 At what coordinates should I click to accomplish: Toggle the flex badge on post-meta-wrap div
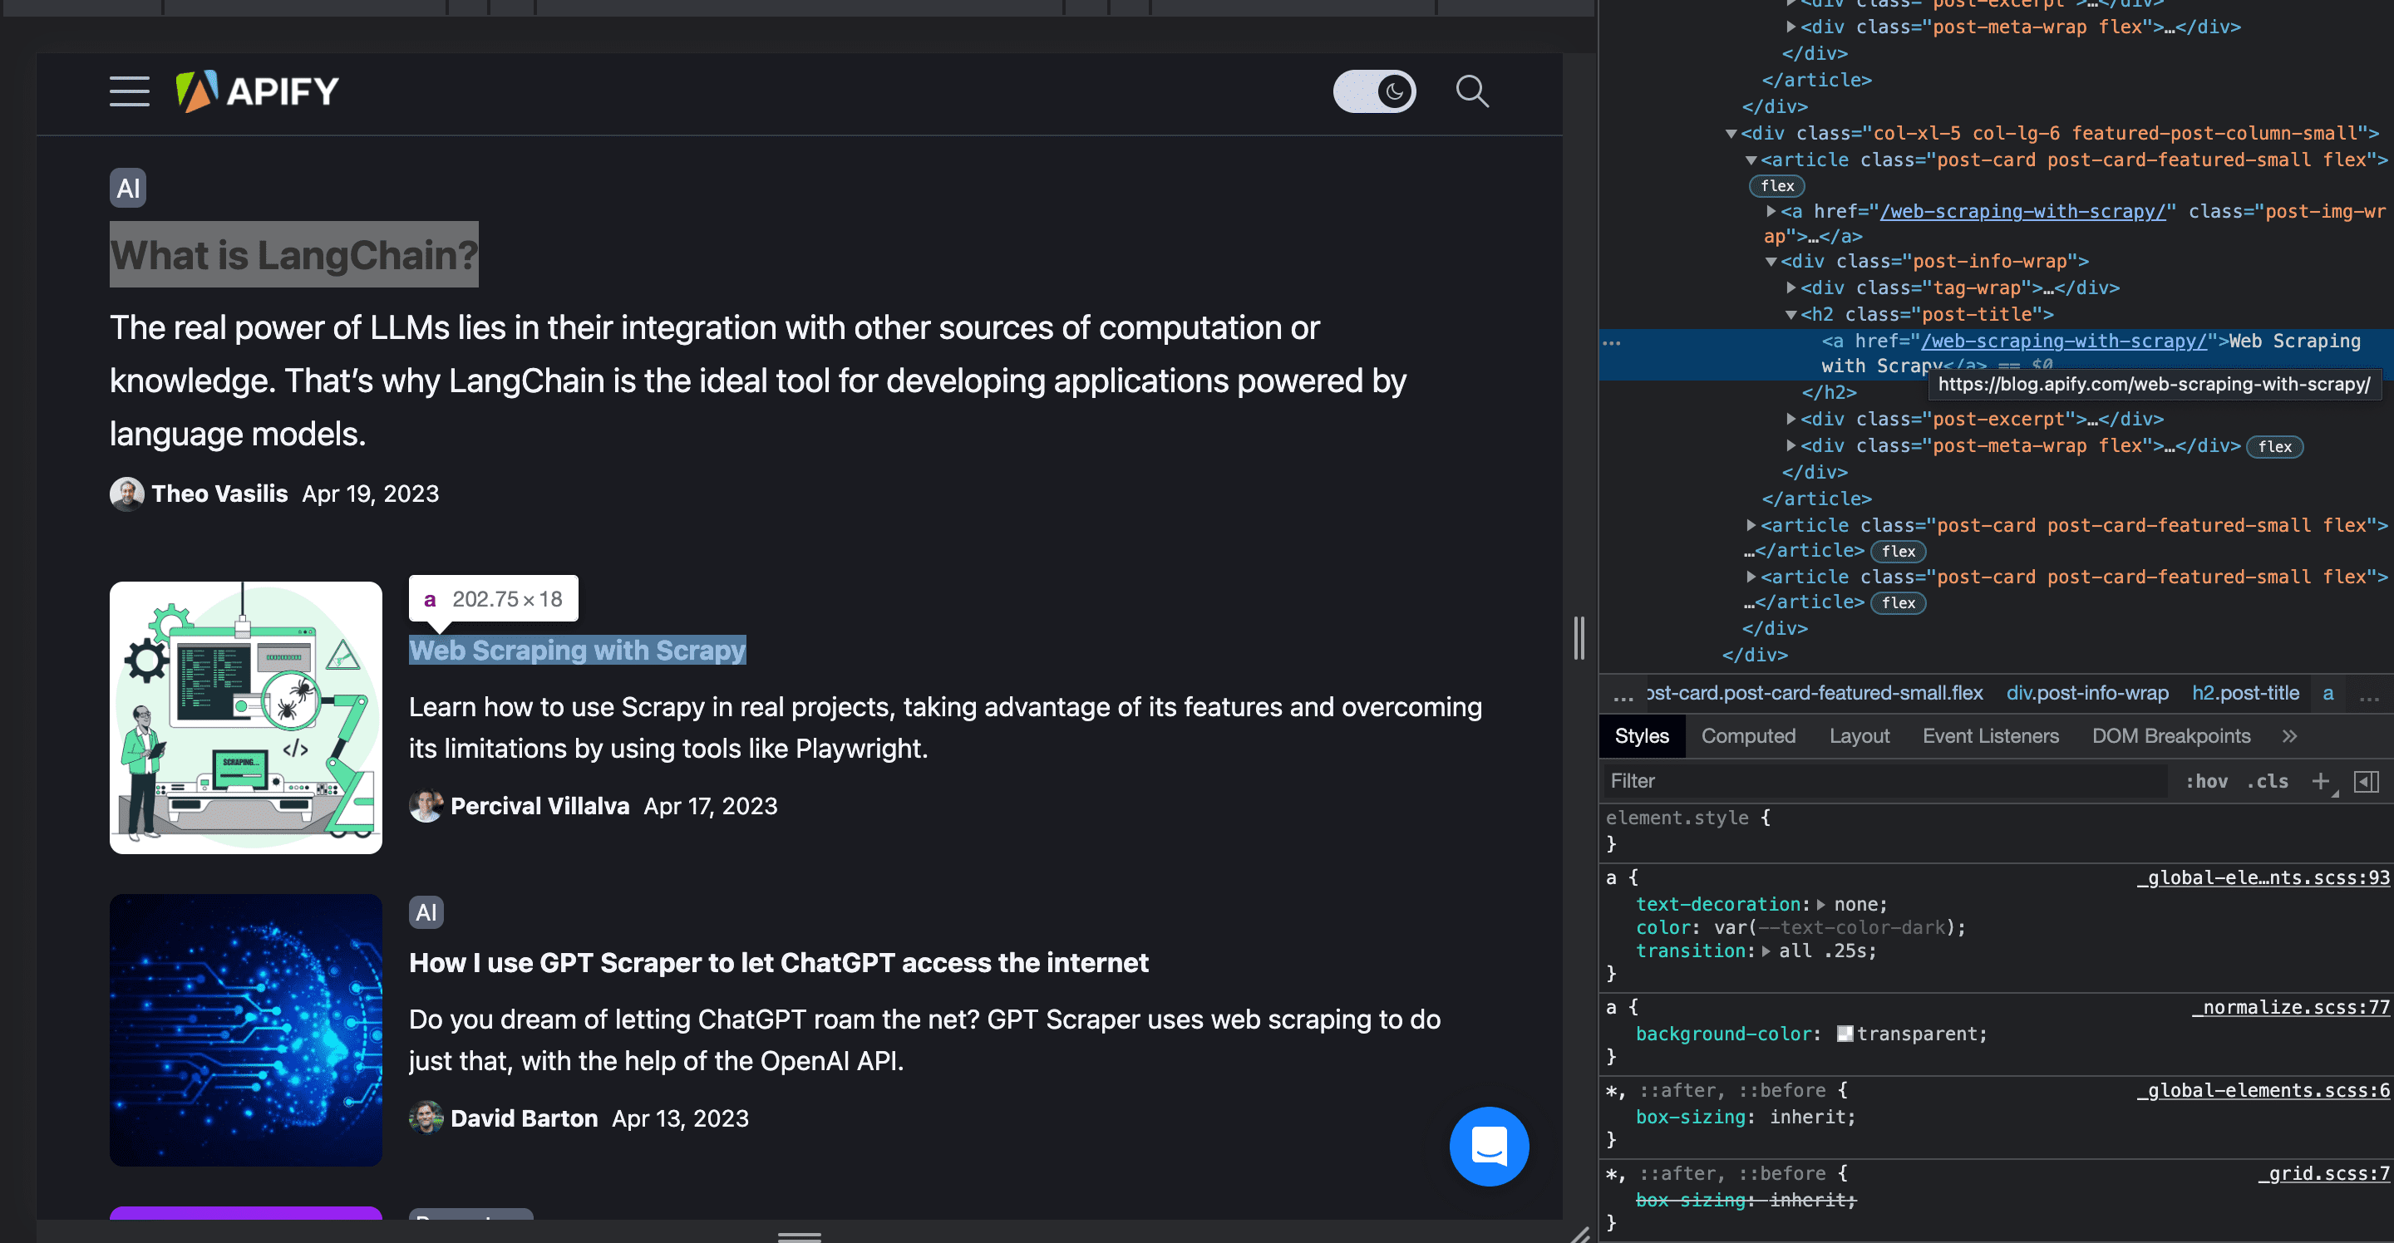2275,447
